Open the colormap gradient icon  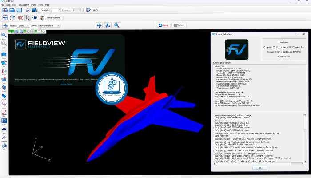point(35,10)
